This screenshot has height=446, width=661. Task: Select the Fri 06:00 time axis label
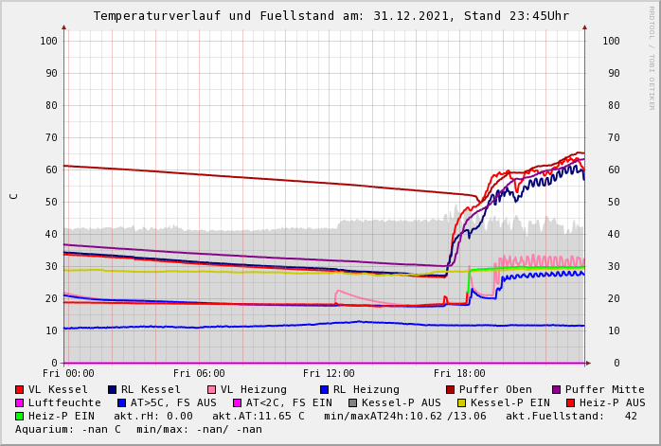(199, 373)
